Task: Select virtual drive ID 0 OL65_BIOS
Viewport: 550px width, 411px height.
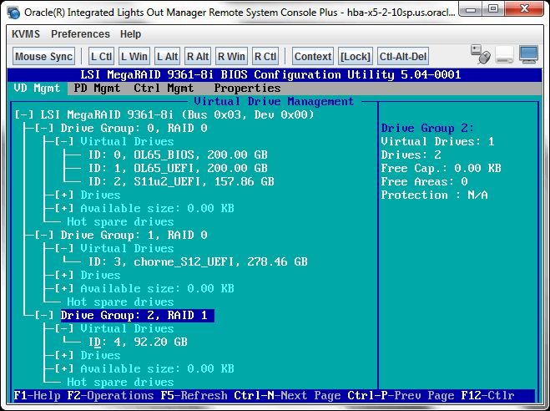Action: coord(178,155)
